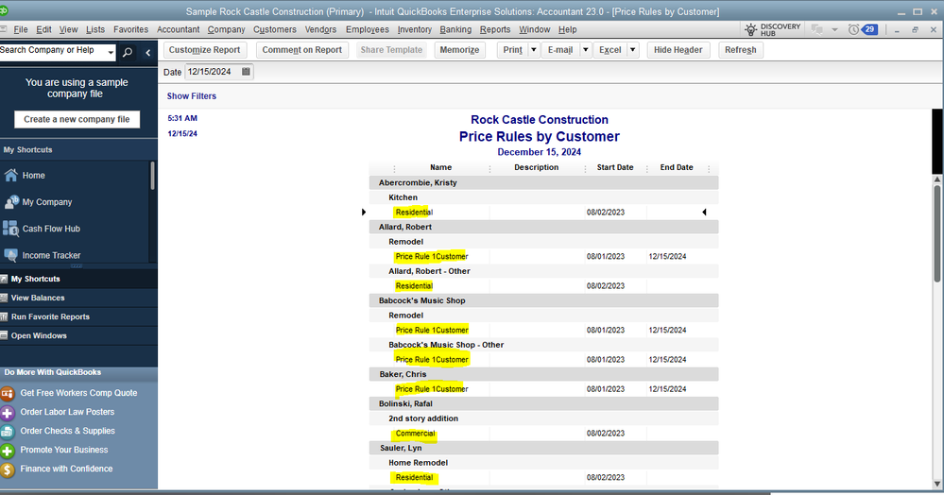This screenshot has width=944, height=495.
Task: Click the Home shortcut icon
Action: coord(10,176)
